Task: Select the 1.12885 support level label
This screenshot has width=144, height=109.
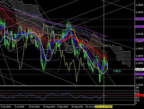Action: pyautogui.click(x=140, y=74)
